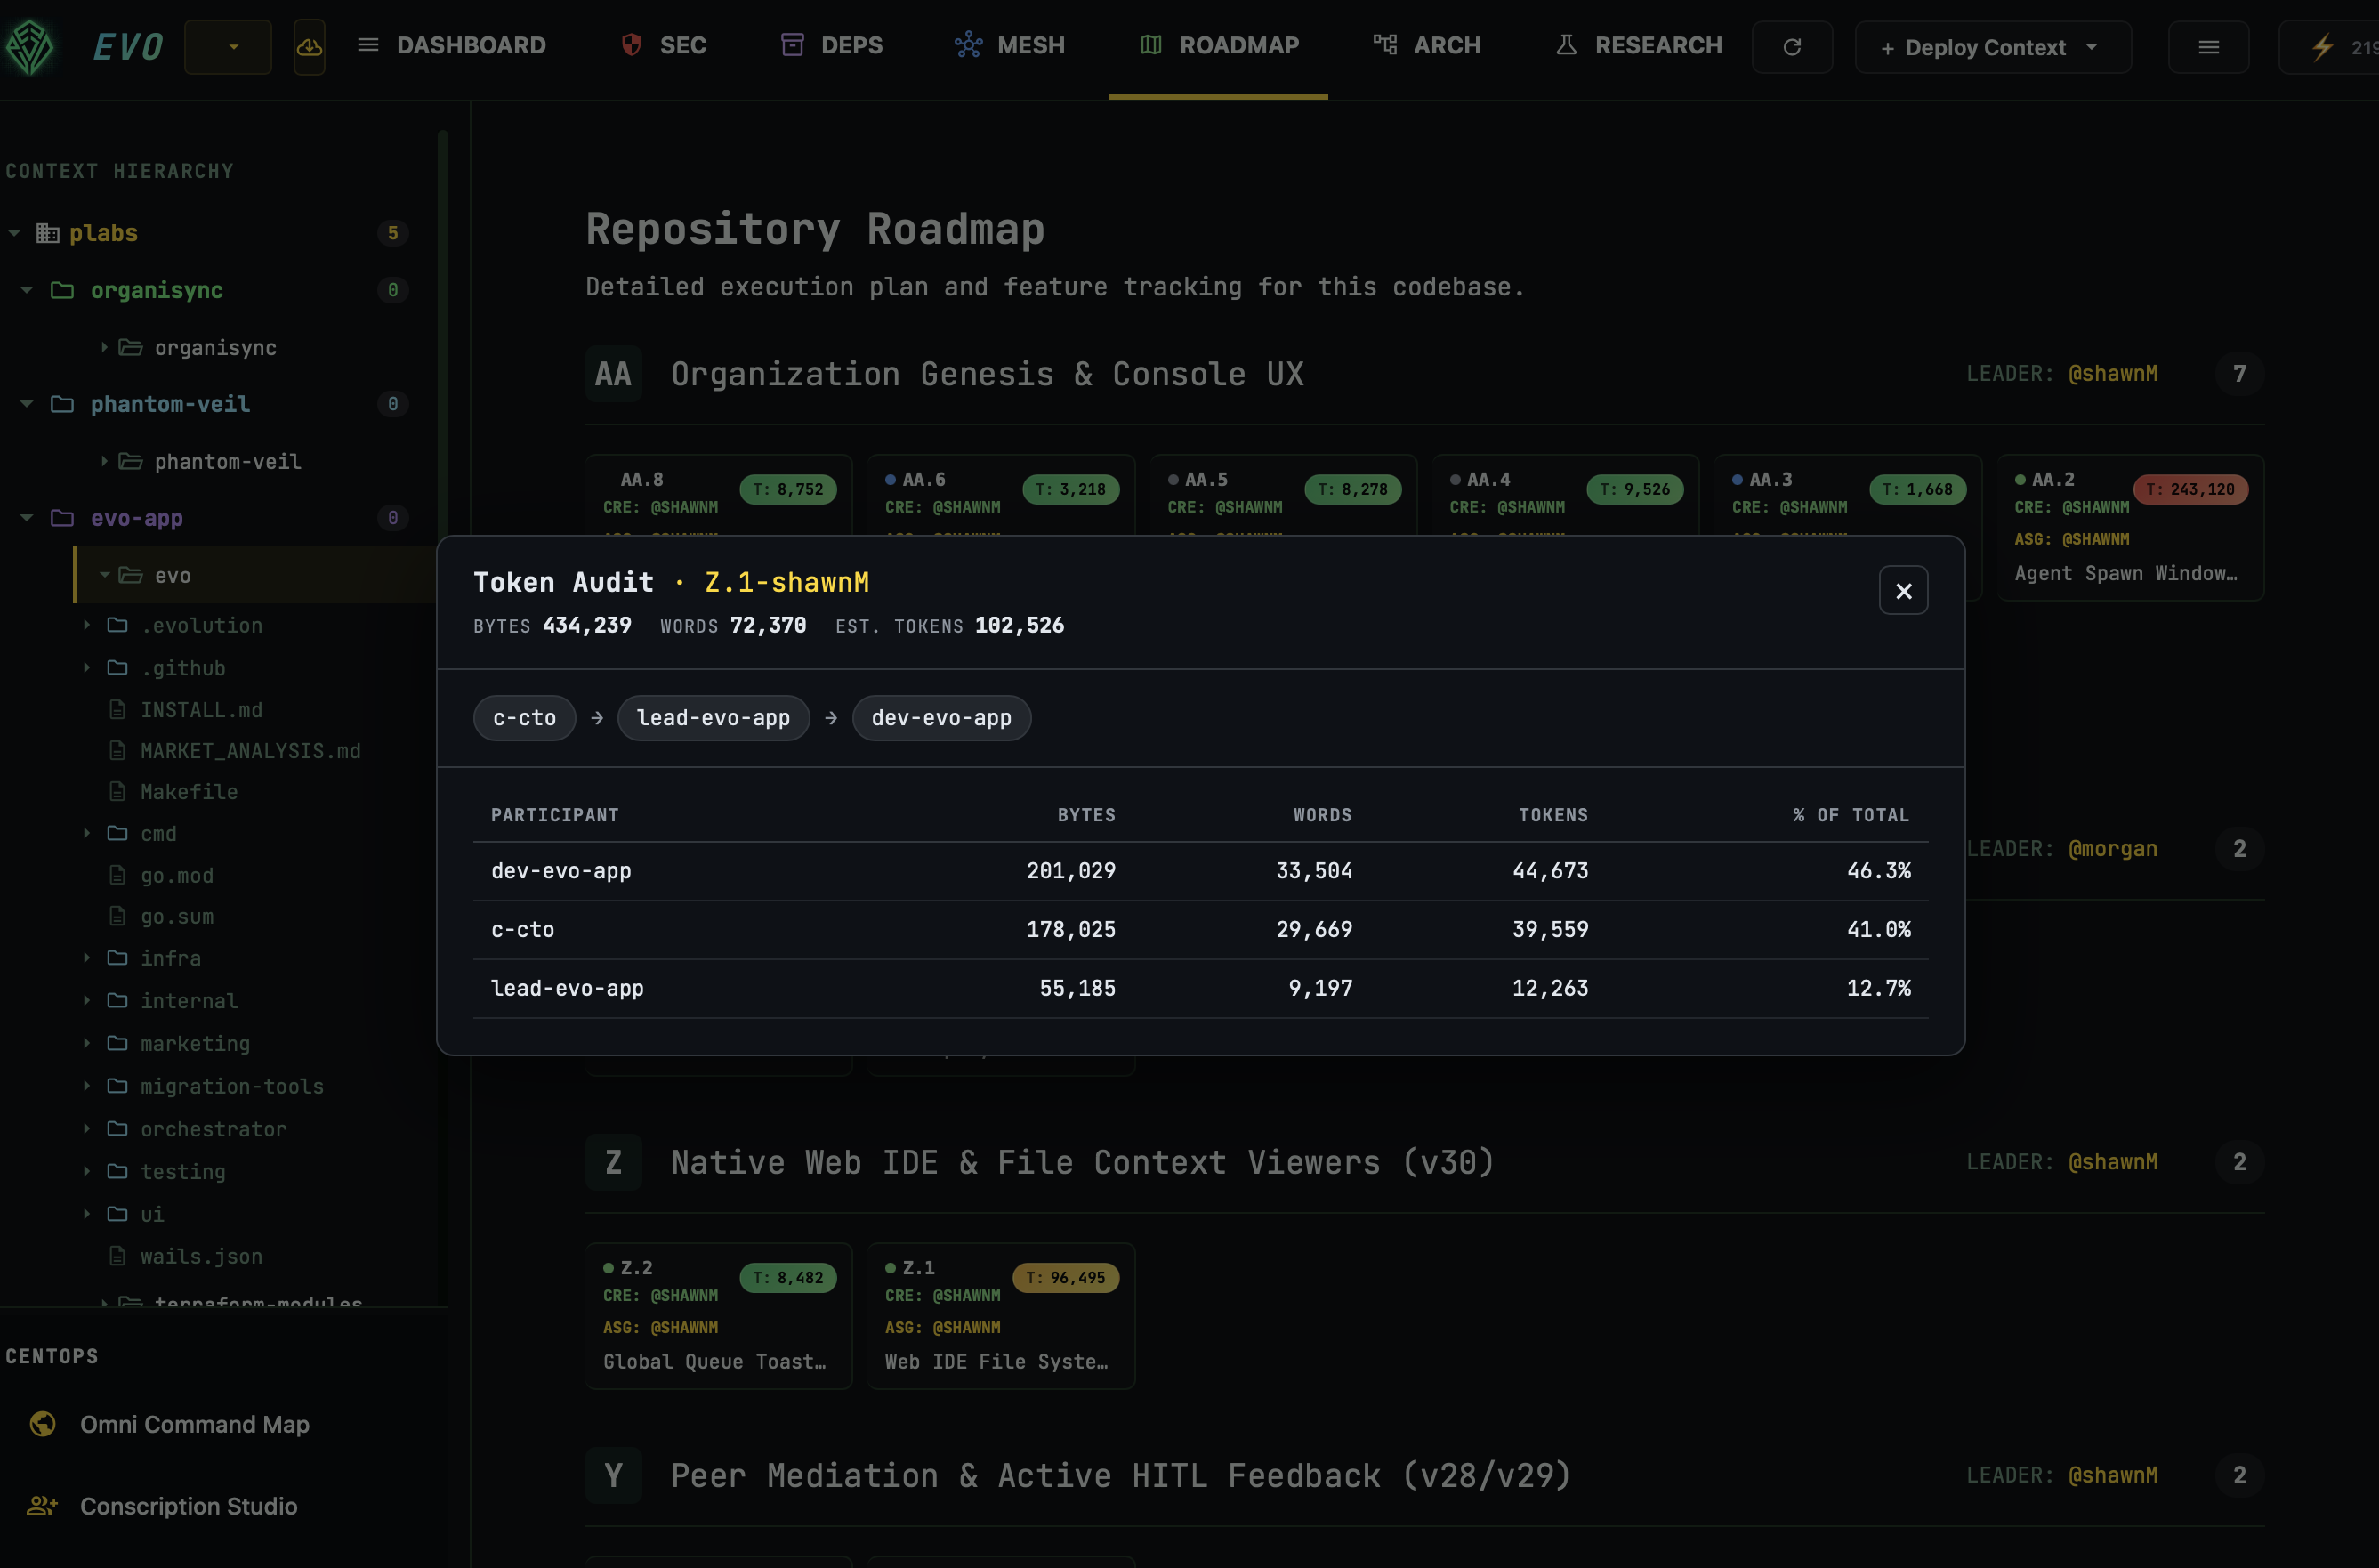Click the @morgan leader link

[2112, 849]
